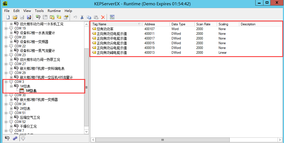284x143 pixels.
Task: Expand the 压缩空气工况 device node
Action: pyautogui.click(x=11, y=117)
